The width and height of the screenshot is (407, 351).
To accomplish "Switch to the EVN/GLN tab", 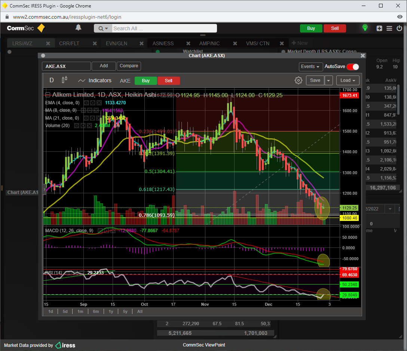I will (x=117, y=43).
